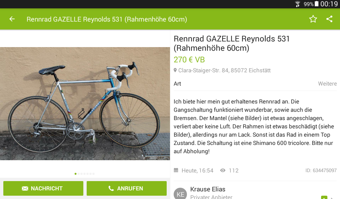Tap the envelope icon on NACHRICHT
The image size is (340, 199).
pyautogui.click(x=25, y=188)
